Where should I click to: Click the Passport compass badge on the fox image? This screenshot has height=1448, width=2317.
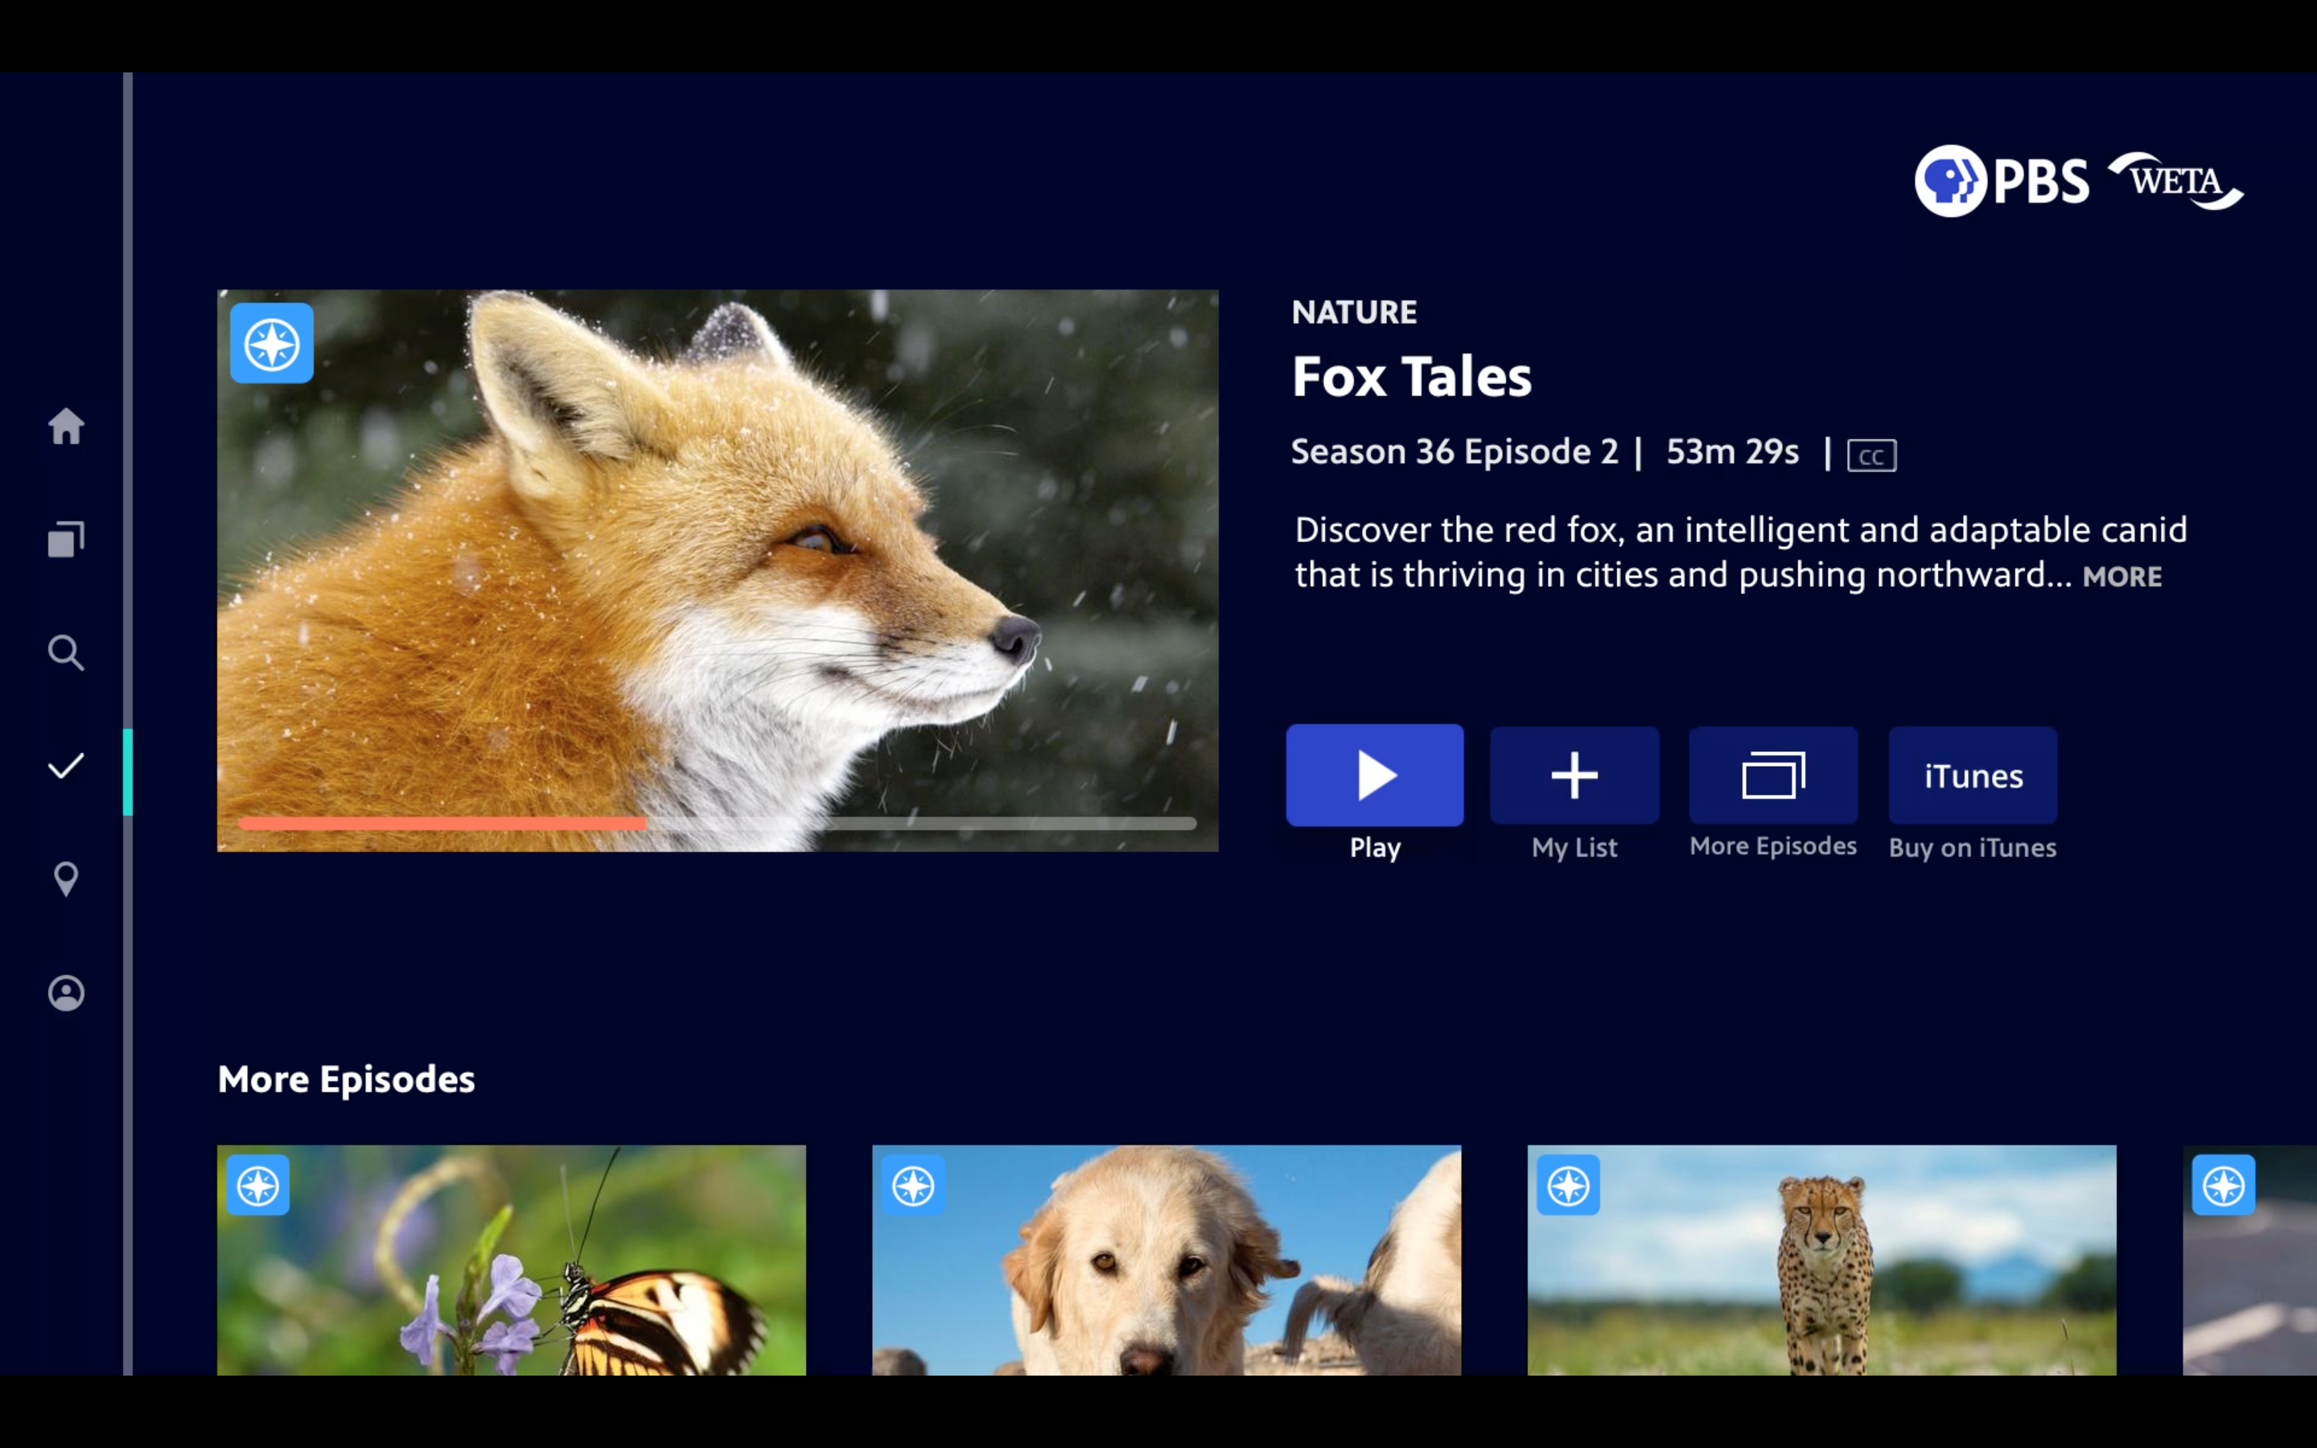272,343
